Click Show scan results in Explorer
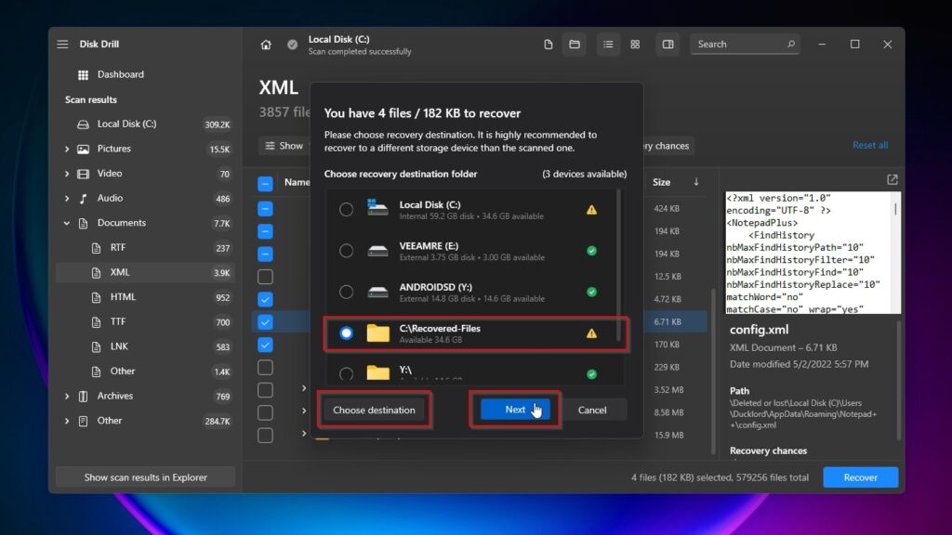Screen dimensions: 952x535 click(146, 477)
